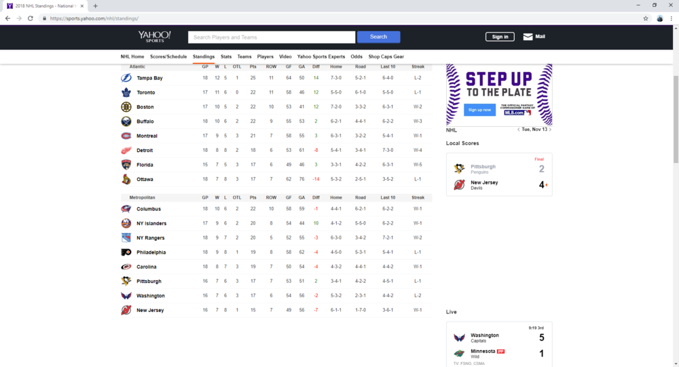Open Mail via envelope icon
Image resolution: width=679 pixels, height=367 pixels.
pos(528,37)
